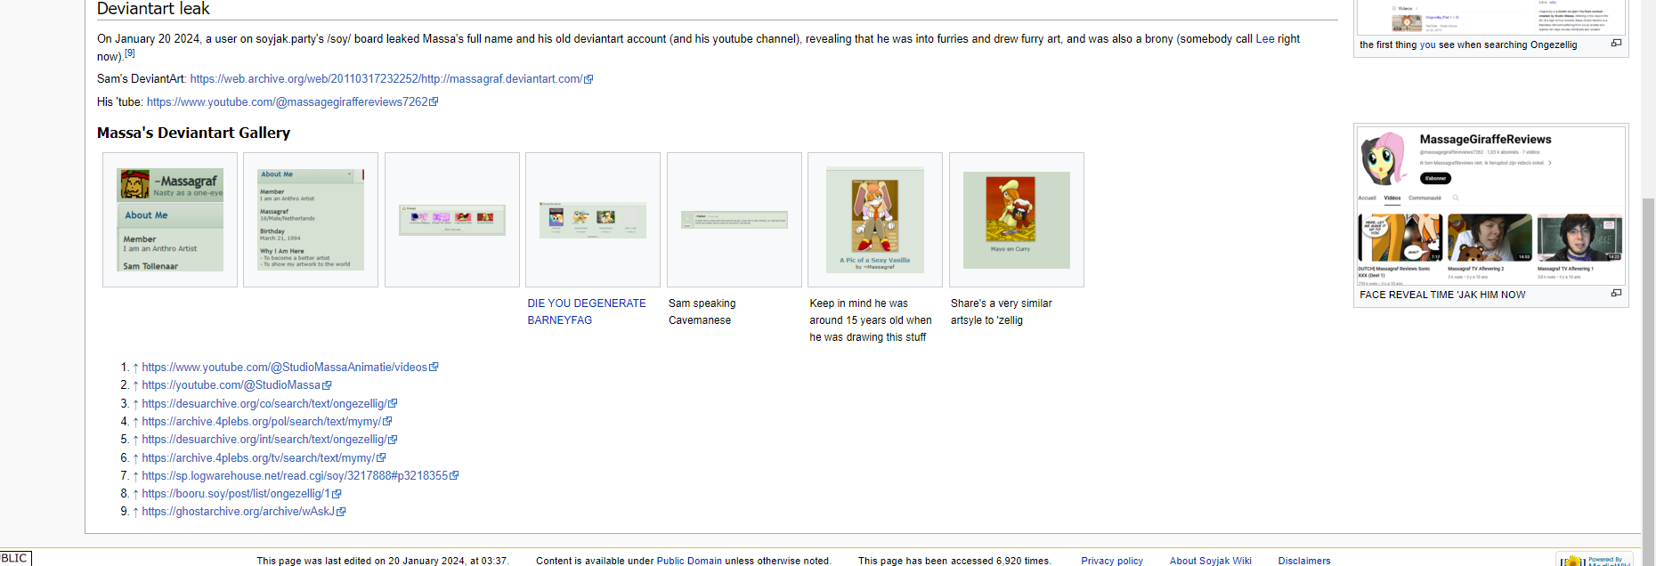Click the Powered by MediaWiki badge
The width and height of the screenshot is (1656, 566).
pos(1596,560)
